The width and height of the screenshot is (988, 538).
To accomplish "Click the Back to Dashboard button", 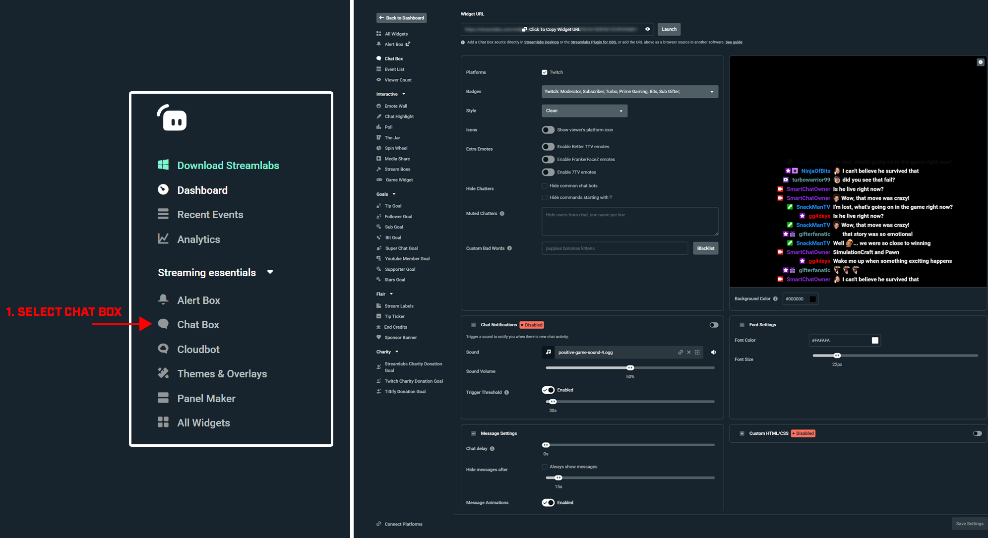I will click(401, 18).
